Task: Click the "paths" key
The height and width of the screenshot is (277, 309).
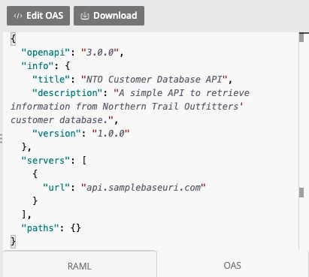Action: pyautogui.click(x=40, y=228)
